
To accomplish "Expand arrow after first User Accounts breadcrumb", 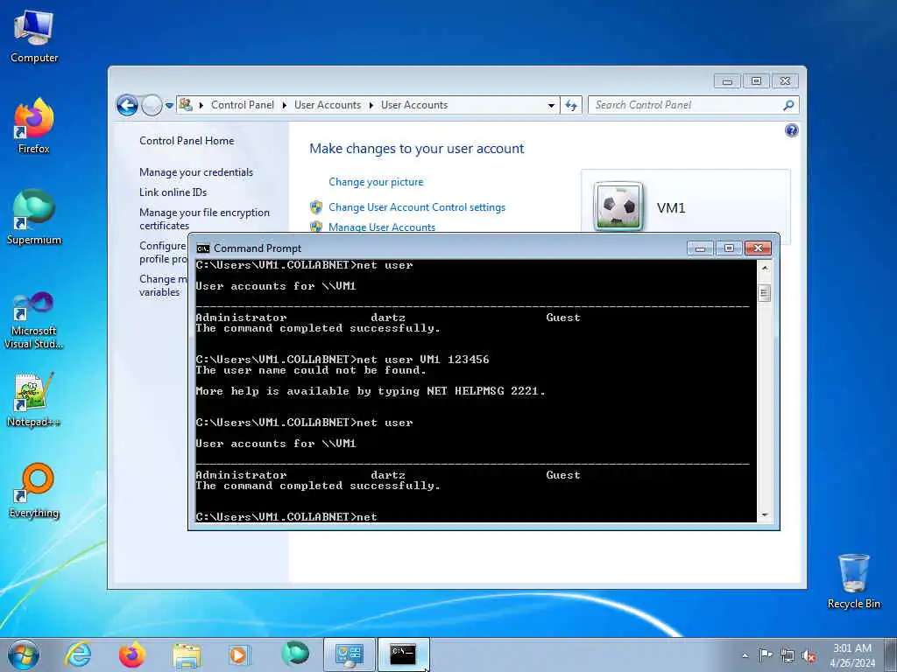I will 371,105.
